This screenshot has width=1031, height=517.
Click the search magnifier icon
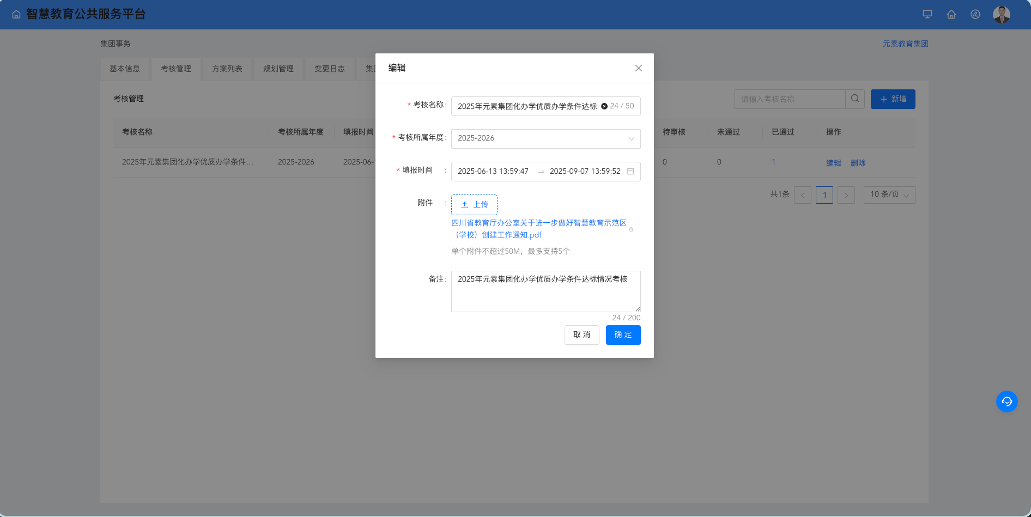(x=854, y=99)
